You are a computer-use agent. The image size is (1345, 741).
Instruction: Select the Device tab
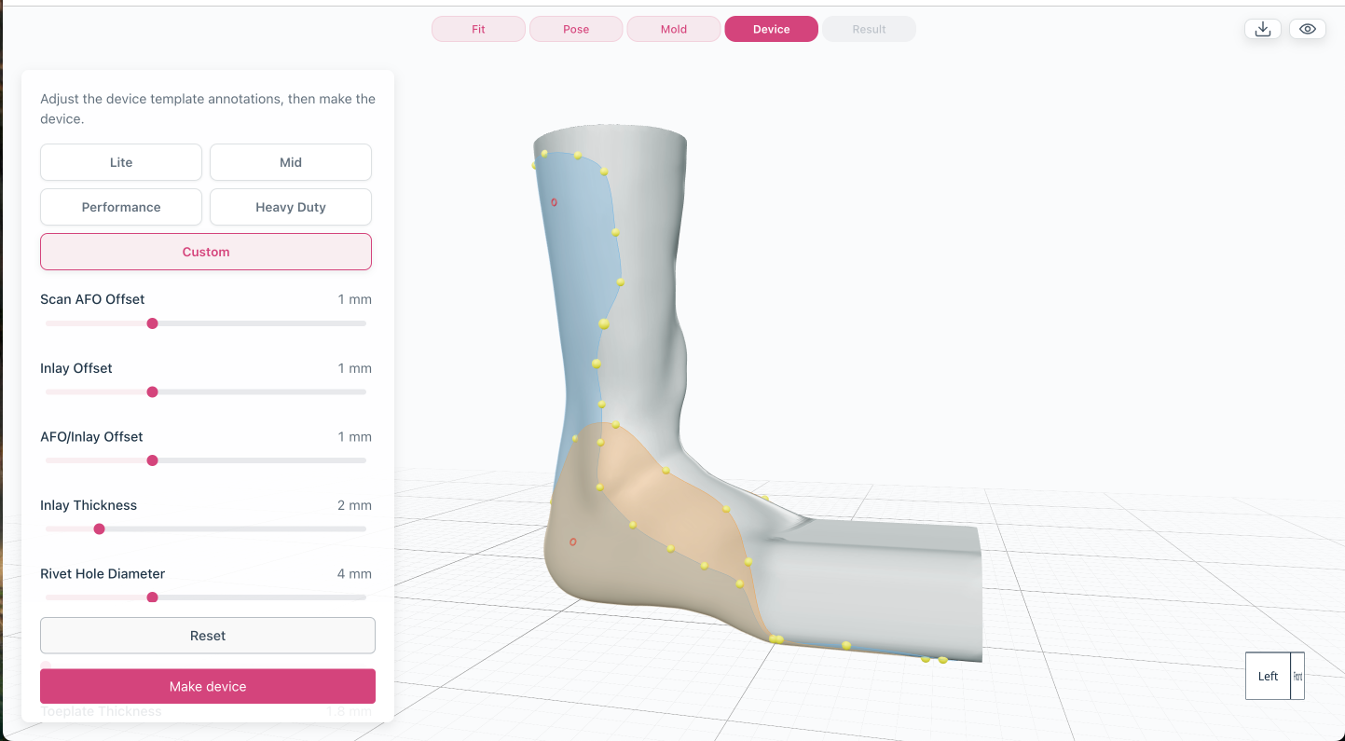772,30
